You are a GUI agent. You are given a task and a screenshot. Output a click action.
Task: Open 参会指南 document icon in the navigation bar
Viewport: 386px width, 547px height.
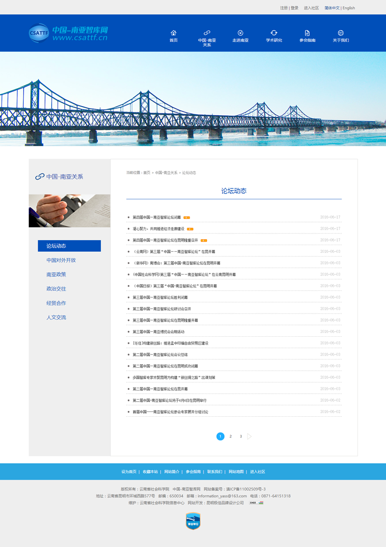click(307, 33)
